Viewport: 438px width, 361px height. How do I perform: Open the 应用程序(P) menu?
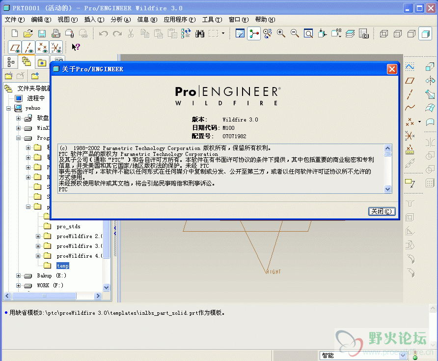pyautogui.click(x=180, y=20)
